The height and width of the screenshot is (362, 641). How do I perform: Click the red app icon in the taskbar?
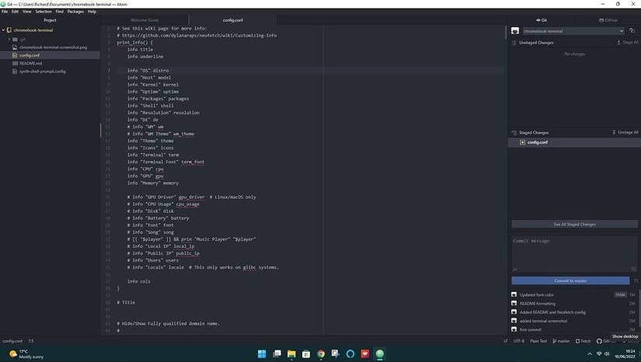(x=365, y=353)
